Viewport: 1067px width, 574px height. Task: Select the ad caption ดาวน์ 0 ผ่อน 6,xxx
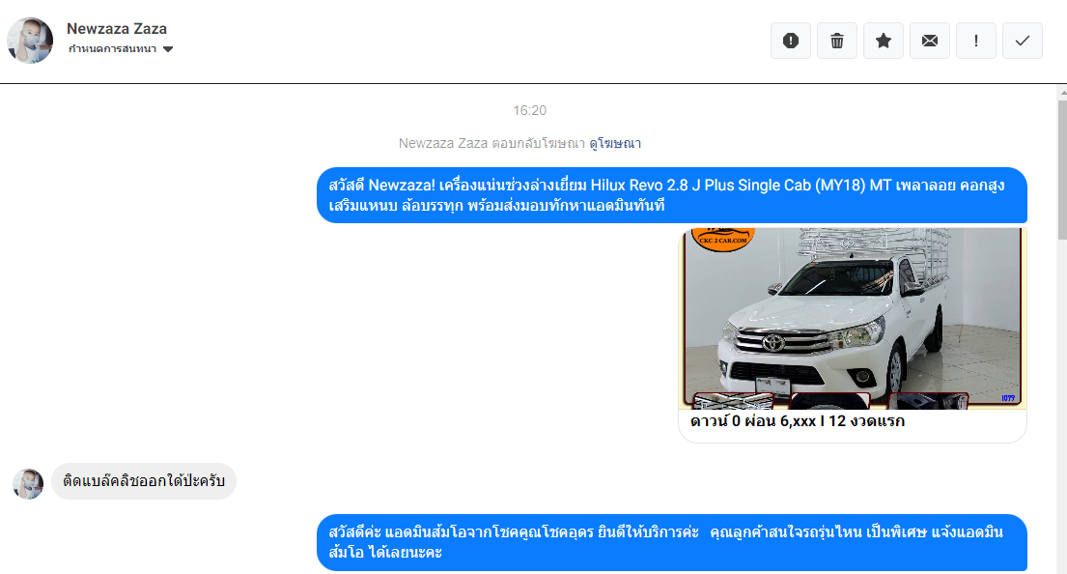798,420
